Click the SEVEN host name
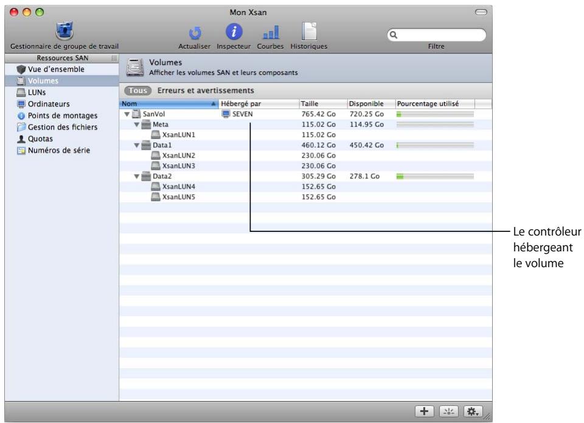The image size is (584, 423). coord(243,114)
